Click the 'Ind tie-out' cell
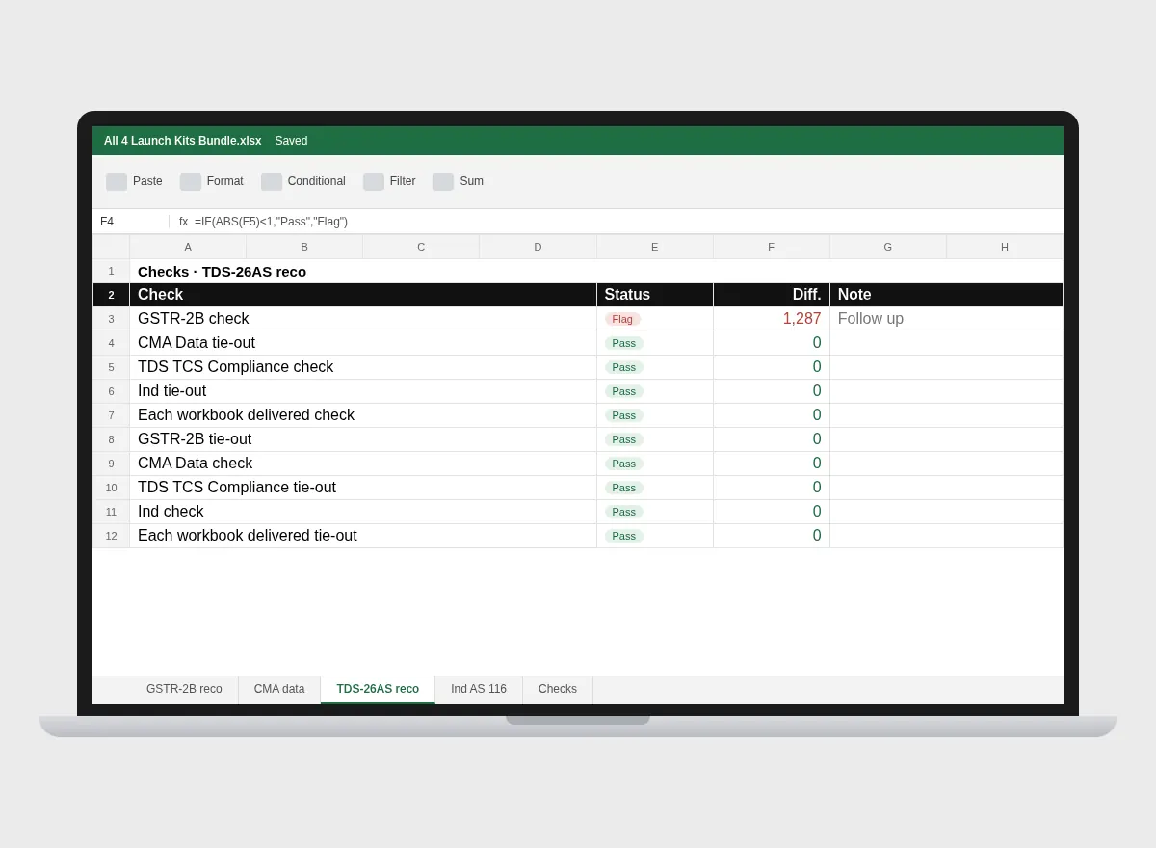Viewport: 1156px width, 848px height. click(363, 391)
